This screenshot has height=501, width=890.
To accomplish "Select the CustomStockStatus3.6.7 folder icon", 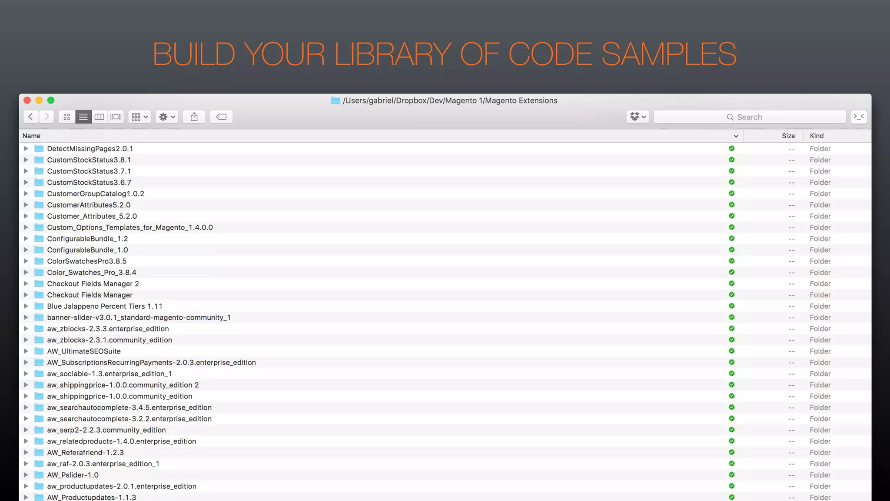I will [x=39, y=182].
